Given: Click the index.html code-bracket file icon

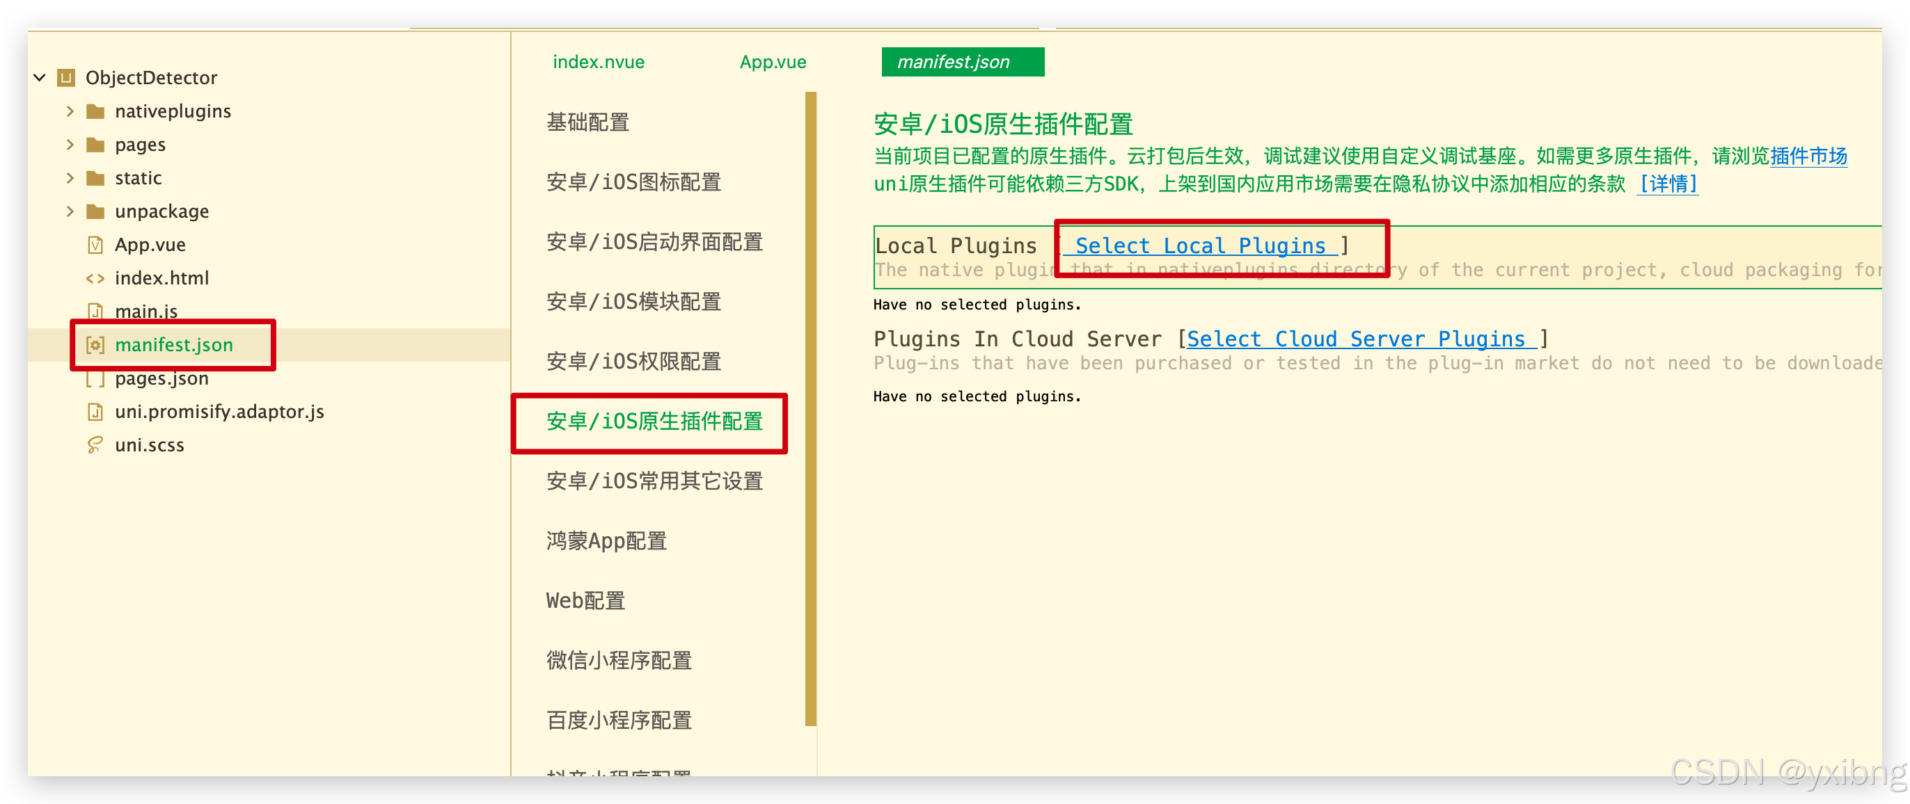Looking at the screenshot, I should [x=95, y=279].
